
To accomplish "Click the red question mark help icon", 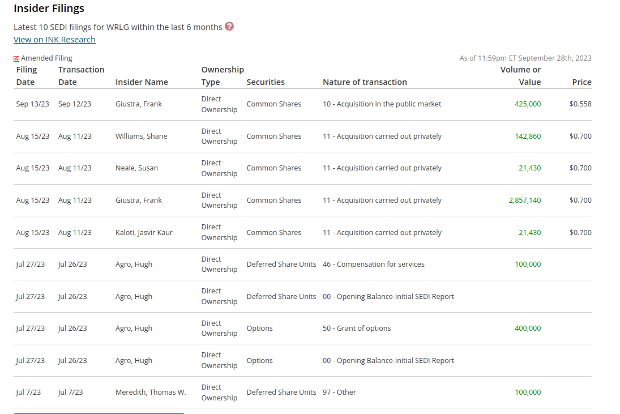I will 229,27.
